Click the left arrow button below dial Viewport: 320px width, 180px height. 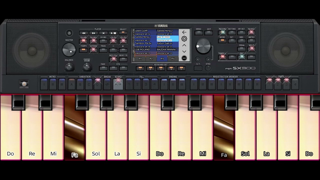point(198,59)
